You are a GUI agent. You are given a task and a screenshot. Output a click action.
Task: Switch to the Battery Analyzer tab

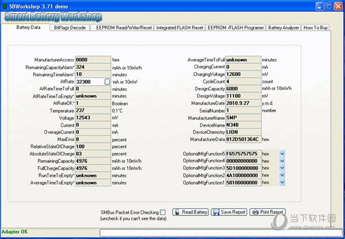click(284, 28)
